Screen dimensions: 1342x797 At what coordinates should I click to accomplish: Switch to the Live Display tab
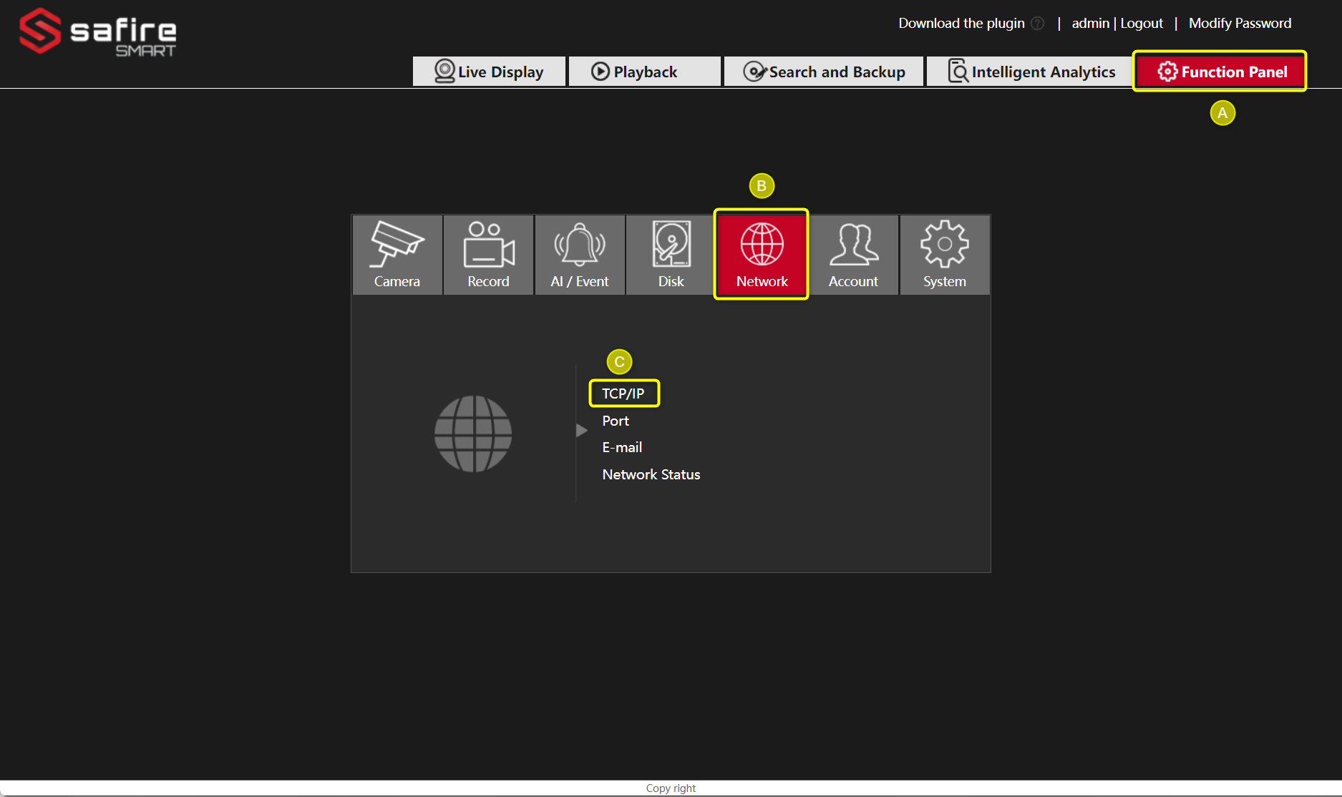[x=489, y=72]
